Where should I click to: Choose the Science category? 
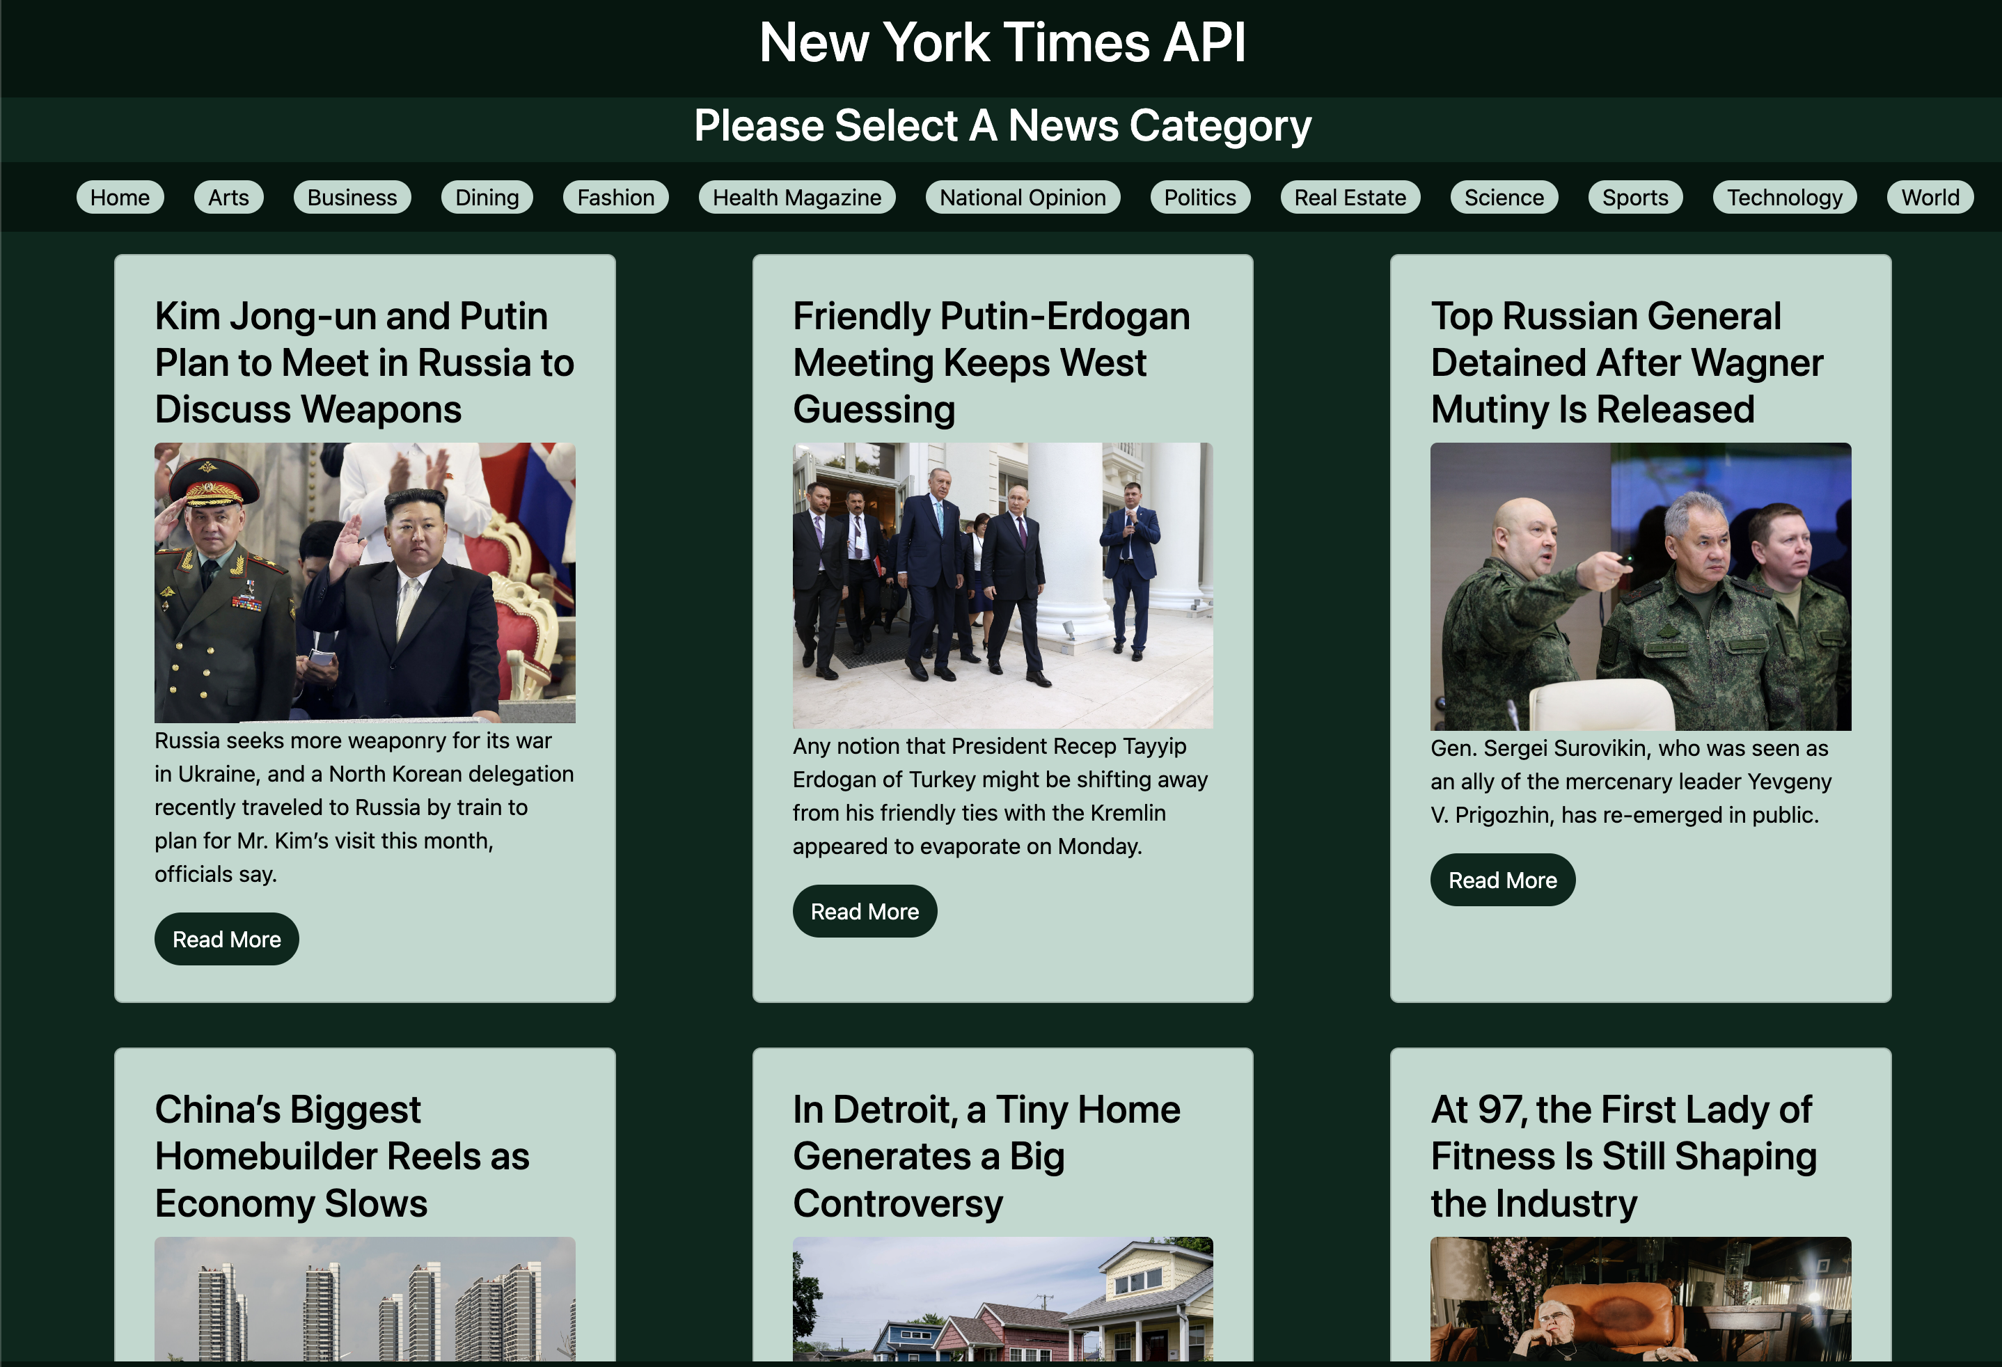click(1503, 197)
